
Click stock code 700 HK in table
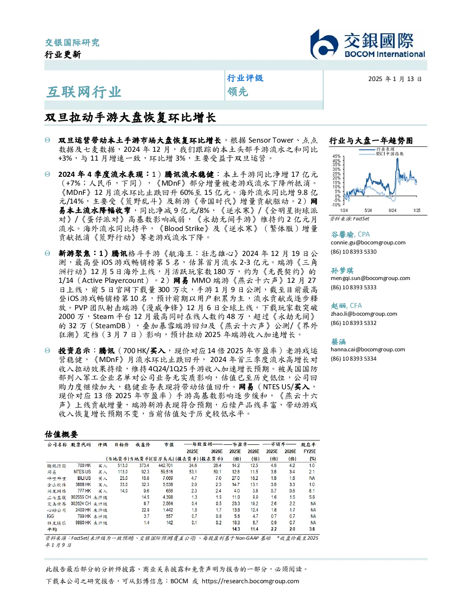[x=84, y=466]
